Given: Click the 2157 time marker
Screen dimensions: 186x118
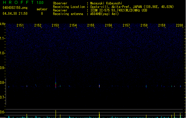Looking at the screenshot, I should click(126, 25).
